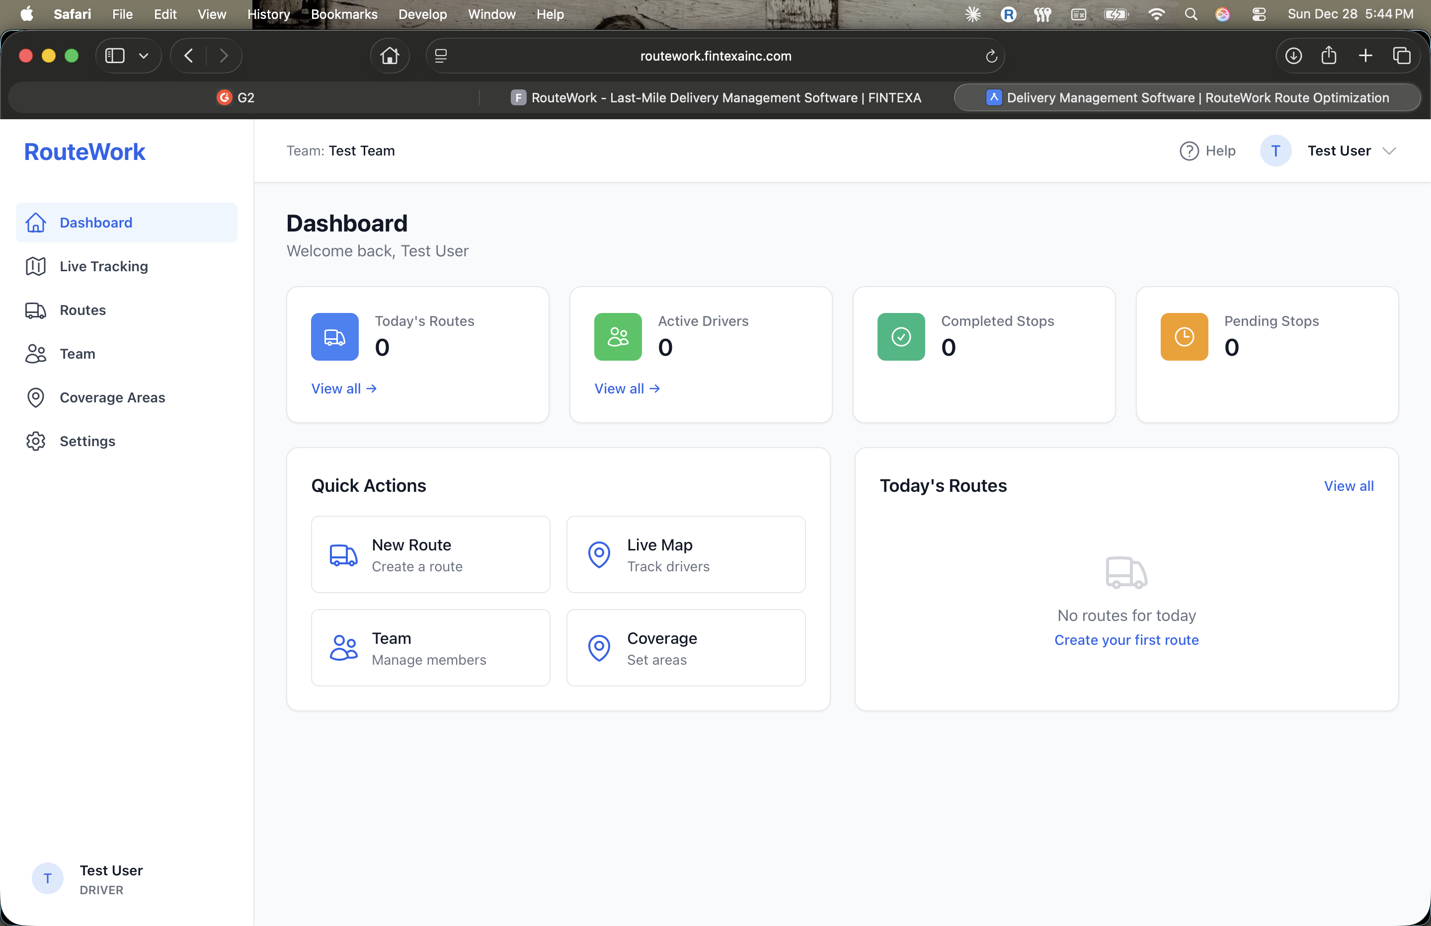Open Settings via the gear icon
The width and height of the screenshot is (1431, 926).
[35, 441]
